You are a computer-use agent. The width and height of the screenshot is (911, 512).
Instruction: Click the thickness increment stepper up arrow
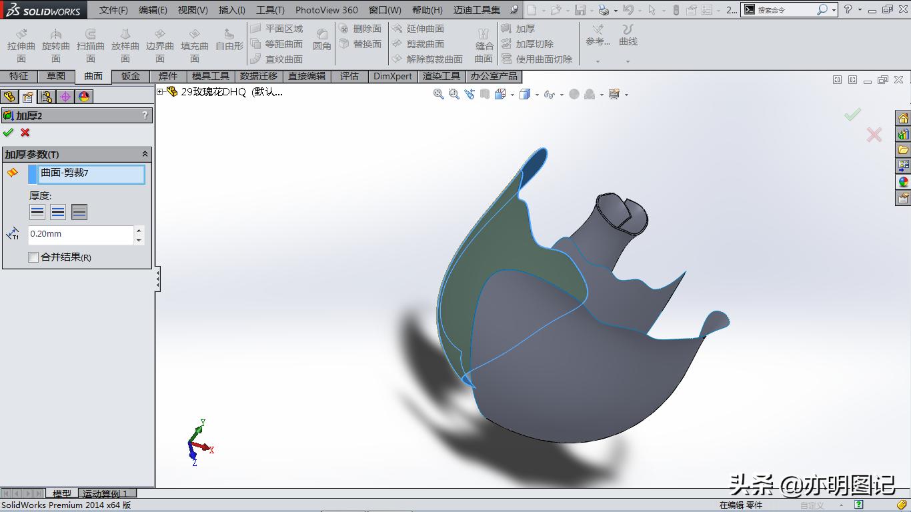[x=139, y=231]
